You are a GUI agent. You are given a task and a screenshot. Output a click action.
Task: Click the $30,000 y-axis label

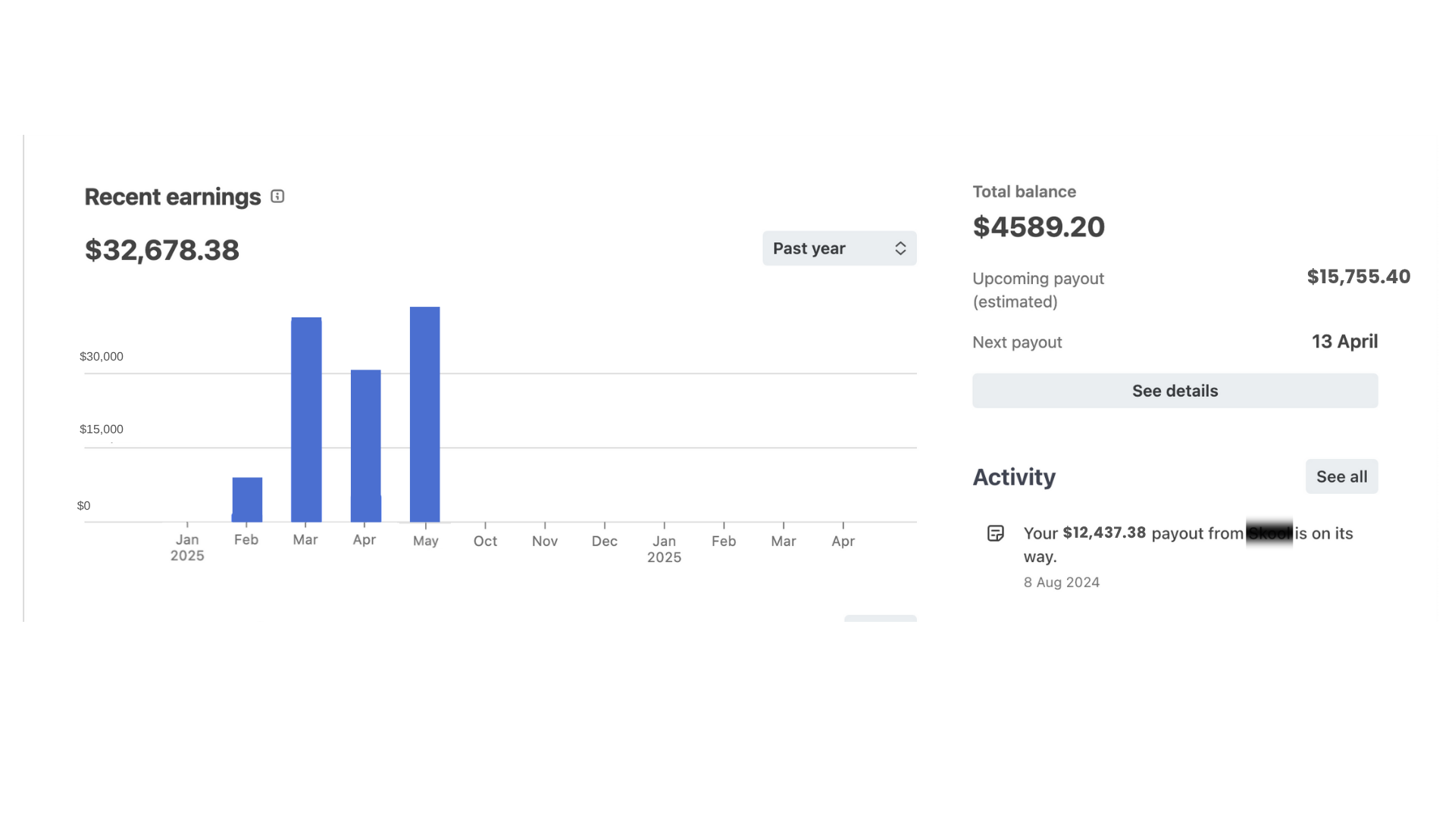tap(102, 357)
